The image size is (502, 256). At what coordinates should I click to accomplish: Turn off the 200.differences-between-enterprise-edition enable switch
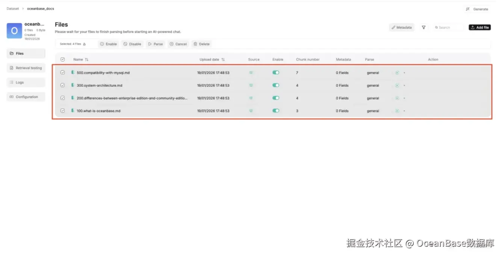click(276, 98)
